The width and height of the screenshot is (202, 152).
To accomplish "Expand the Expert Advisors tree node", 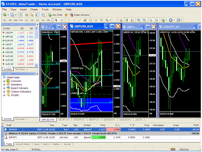I will point(4,88).
